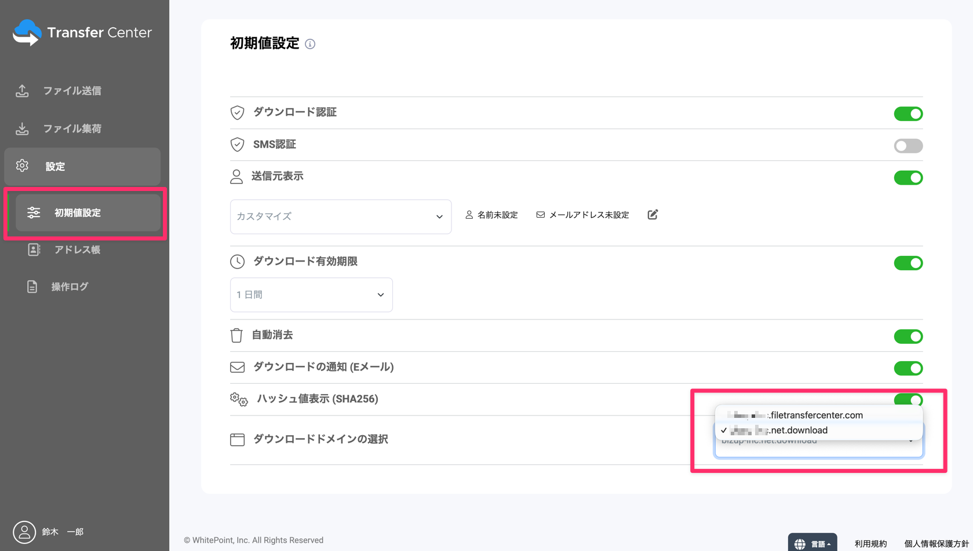The height and width of the screenshot is (551, 973).
Task: Disable the ダウンロード認証 toggle
Action: tap(908, 114)
